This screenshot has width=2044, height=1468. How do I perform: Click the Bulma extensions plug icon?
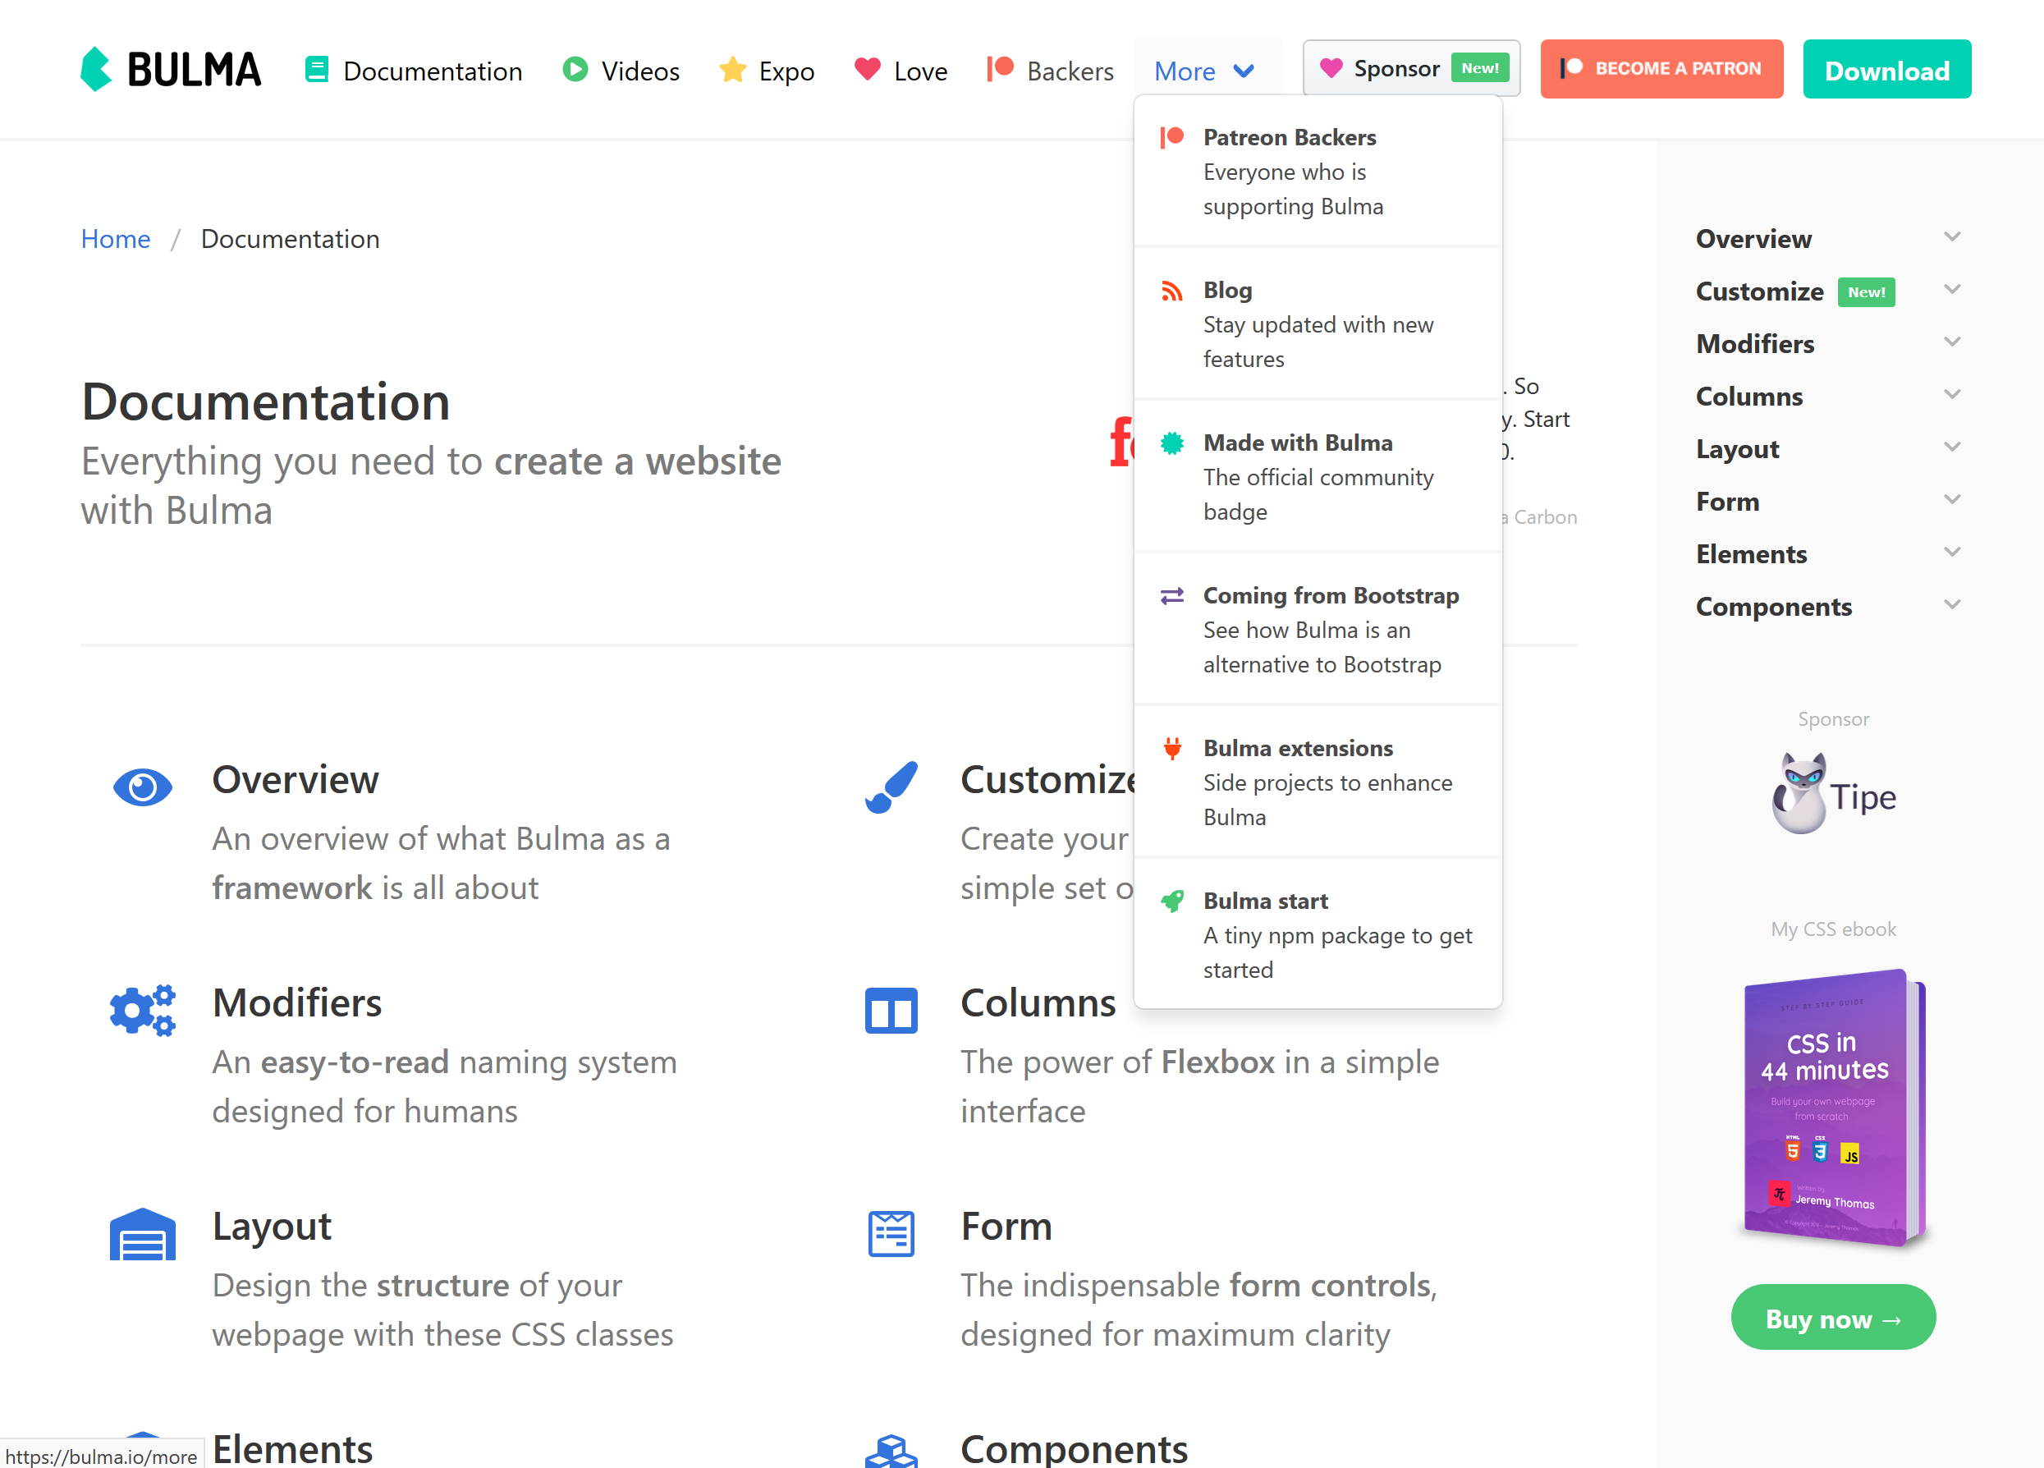click(x=1173, y=747)
